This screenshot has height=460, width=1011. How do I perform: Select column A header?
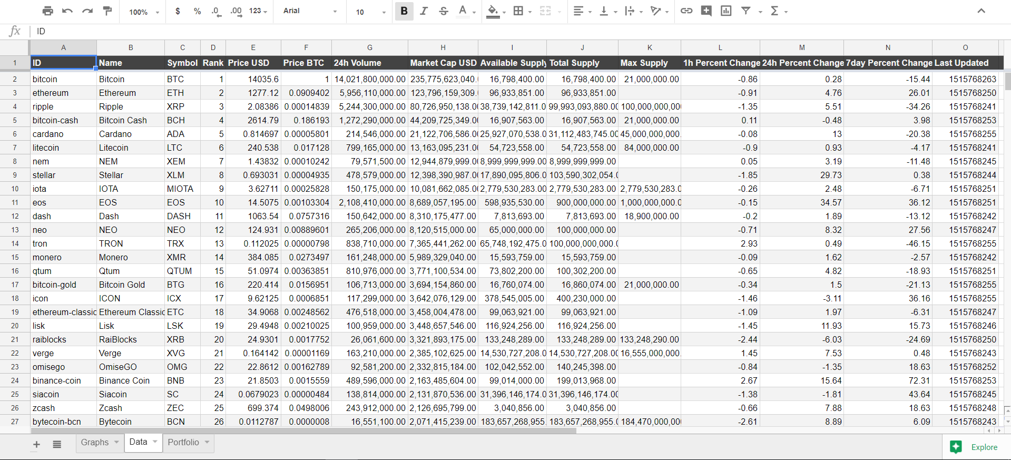[x=63, y=47]
